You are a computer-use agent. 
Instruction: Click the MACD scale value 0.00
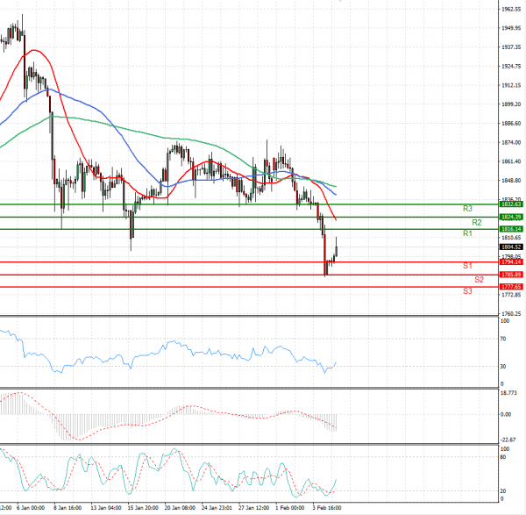coord(506,415)
